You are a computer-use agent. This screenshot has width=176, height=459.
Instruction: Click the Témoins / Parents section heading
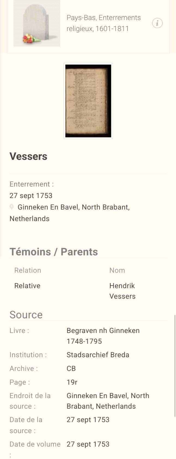[54, 252]
